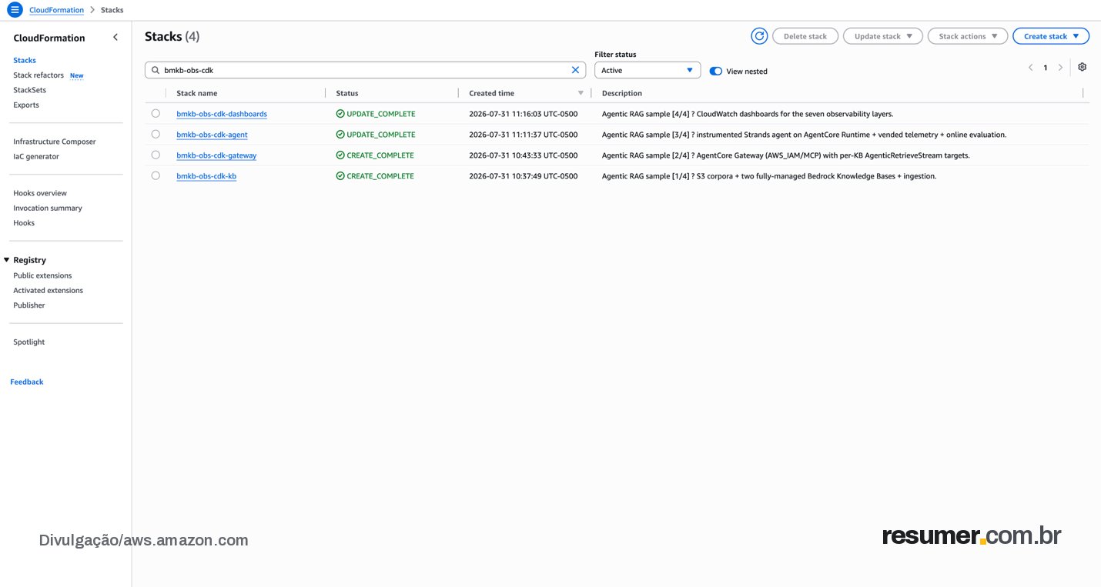Open table preferences gear icon
1101x587 pixels.
click(x=1082, y=68)
